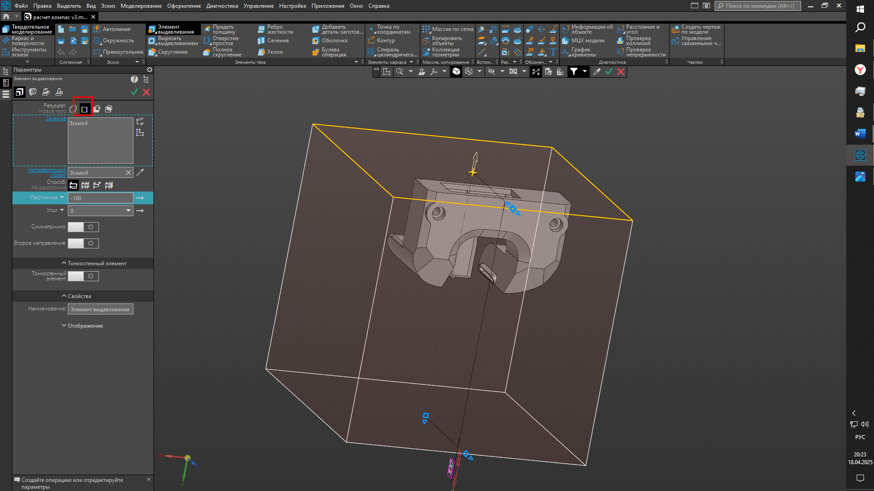Open the Моделирование menu
This screenshot has width=874, height=491.
(141, 6)
